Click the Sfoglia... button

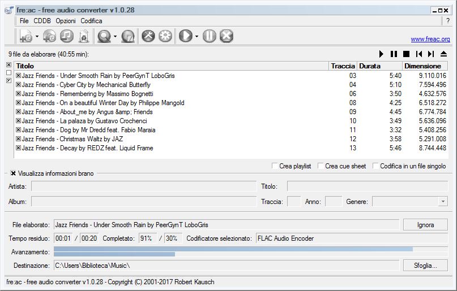[x=425, y=266]
